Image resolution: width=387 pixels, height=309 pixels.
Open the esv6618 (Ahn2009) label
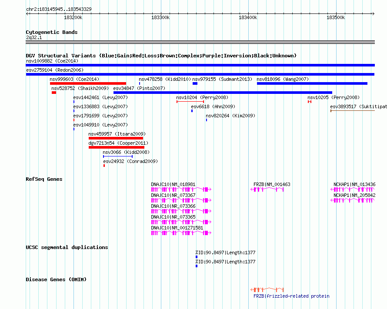click(213, 106)
